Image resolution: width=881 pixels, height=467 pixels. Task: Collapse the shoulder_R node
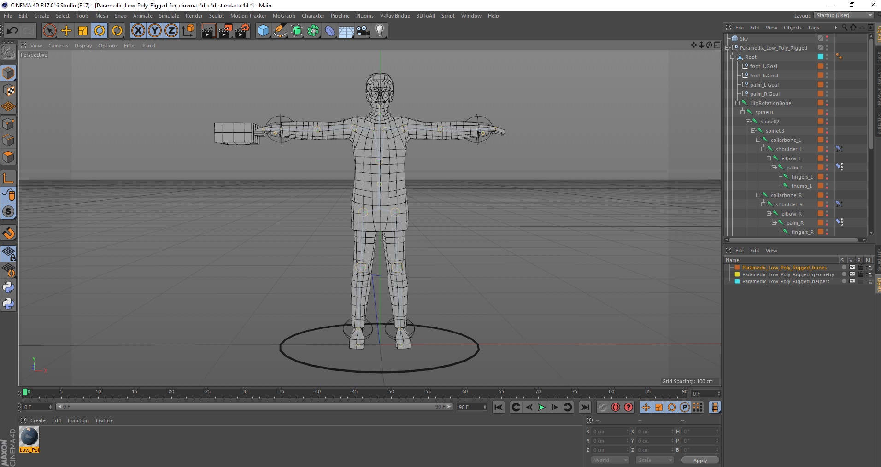click(763, 204)
